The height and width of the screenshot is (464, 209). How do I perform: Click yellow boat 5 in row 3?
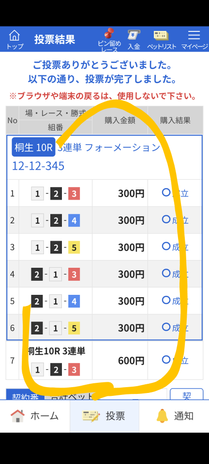(74, 247)
